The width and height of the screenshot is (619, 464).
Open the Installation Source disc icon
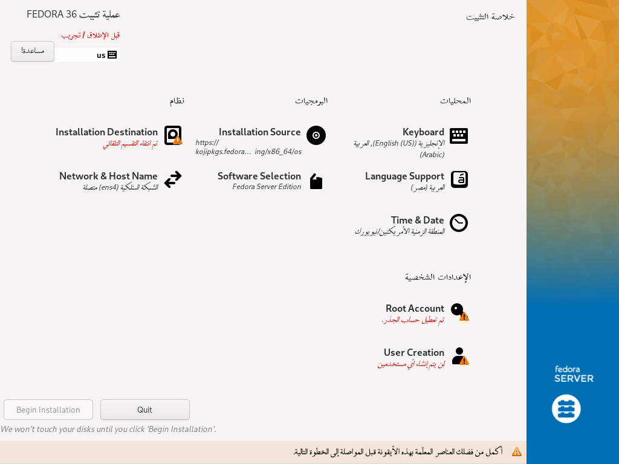tap(316, 135)
